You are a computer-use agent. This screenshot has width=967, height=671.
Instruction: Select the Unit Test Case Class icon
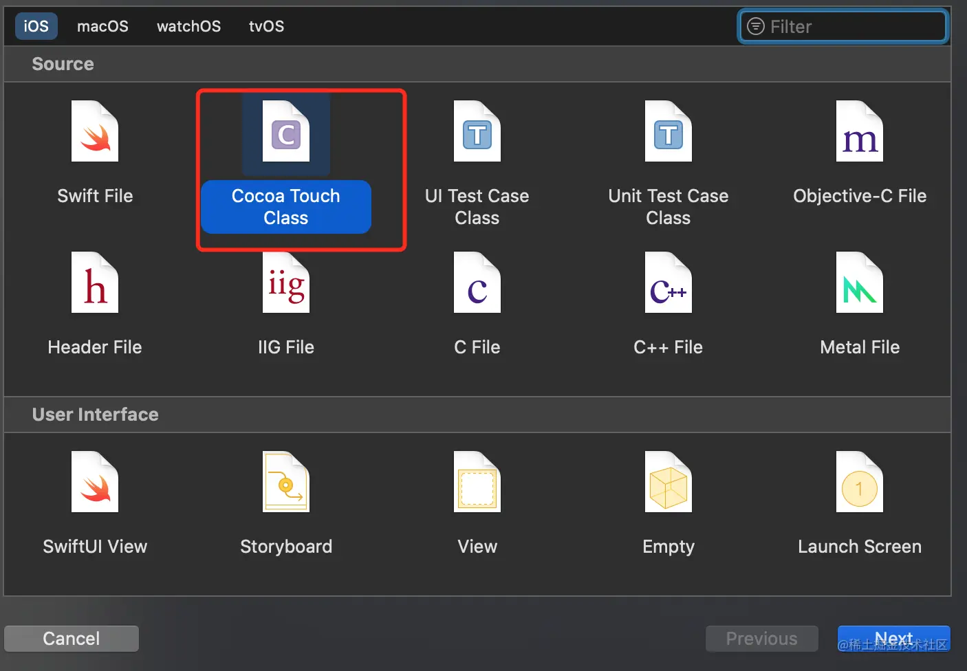[x=669, y=131]
